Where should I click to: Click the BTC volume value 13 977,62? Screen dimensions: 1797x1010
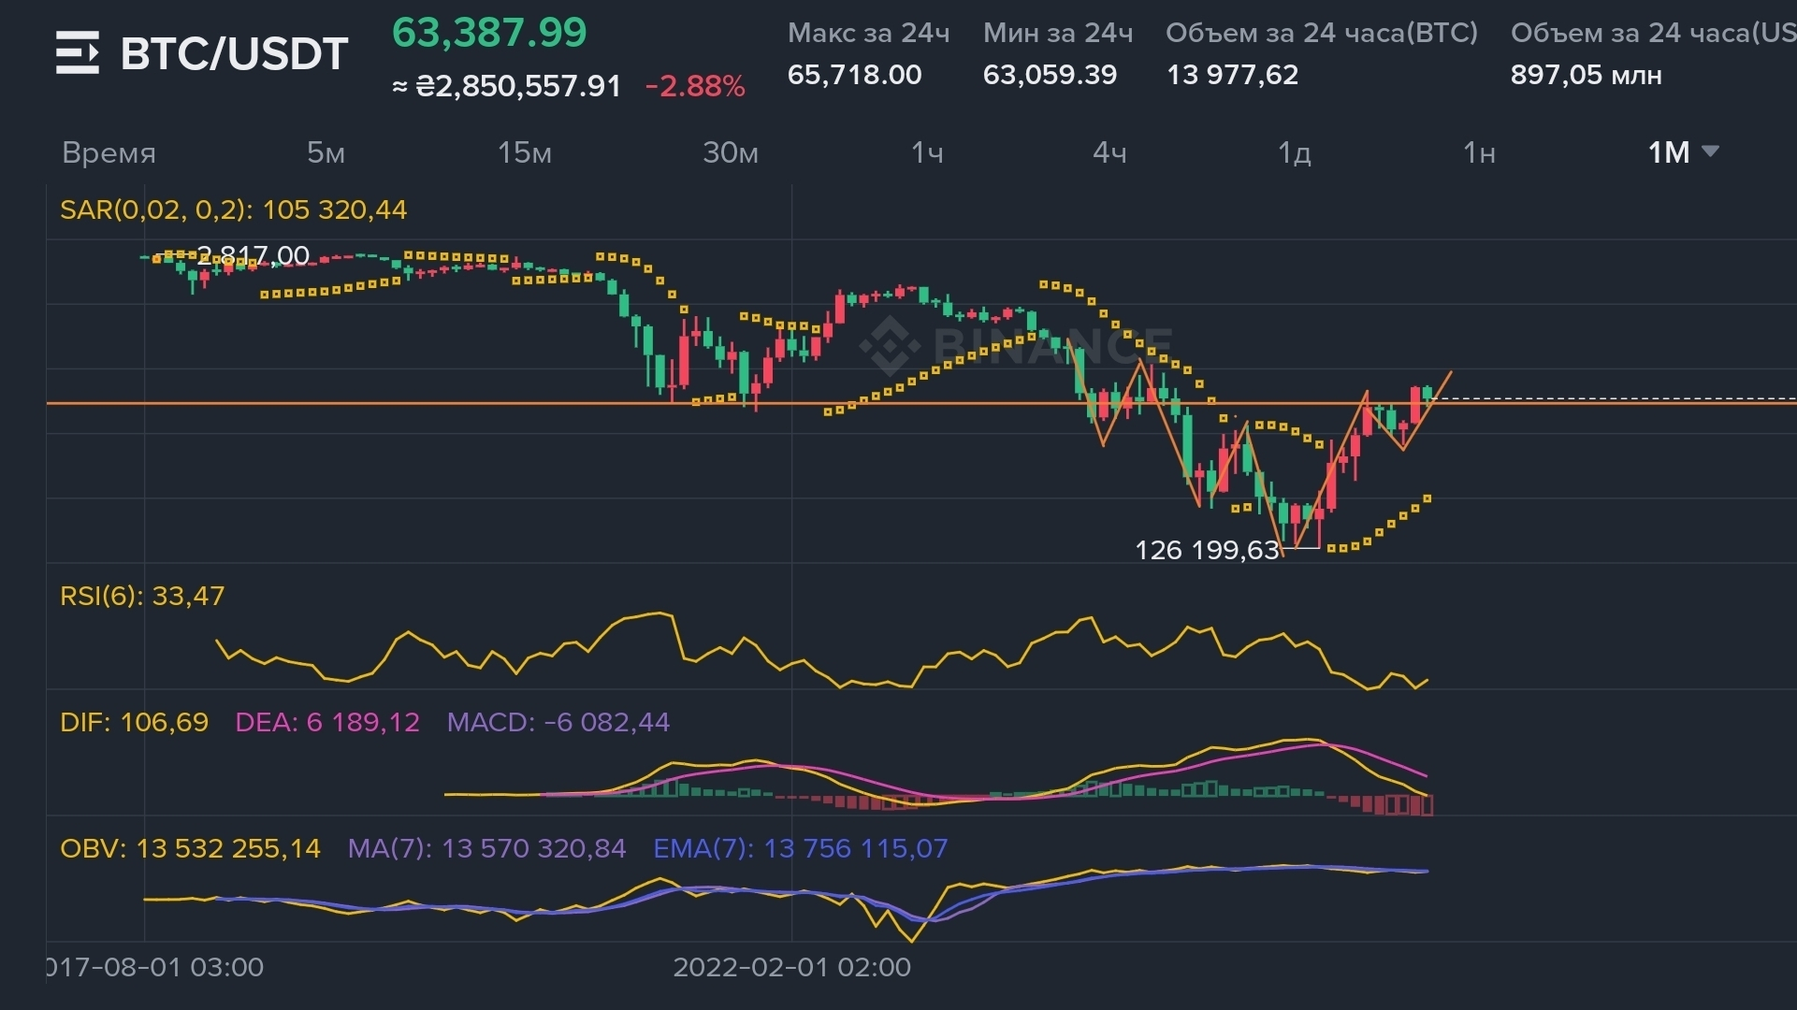click(1232, 75)
